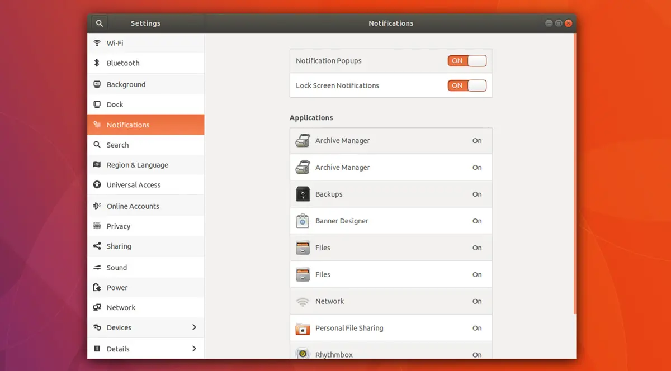Go to the Dock settings panel
671x371 pixels.
tap(146, 104)
